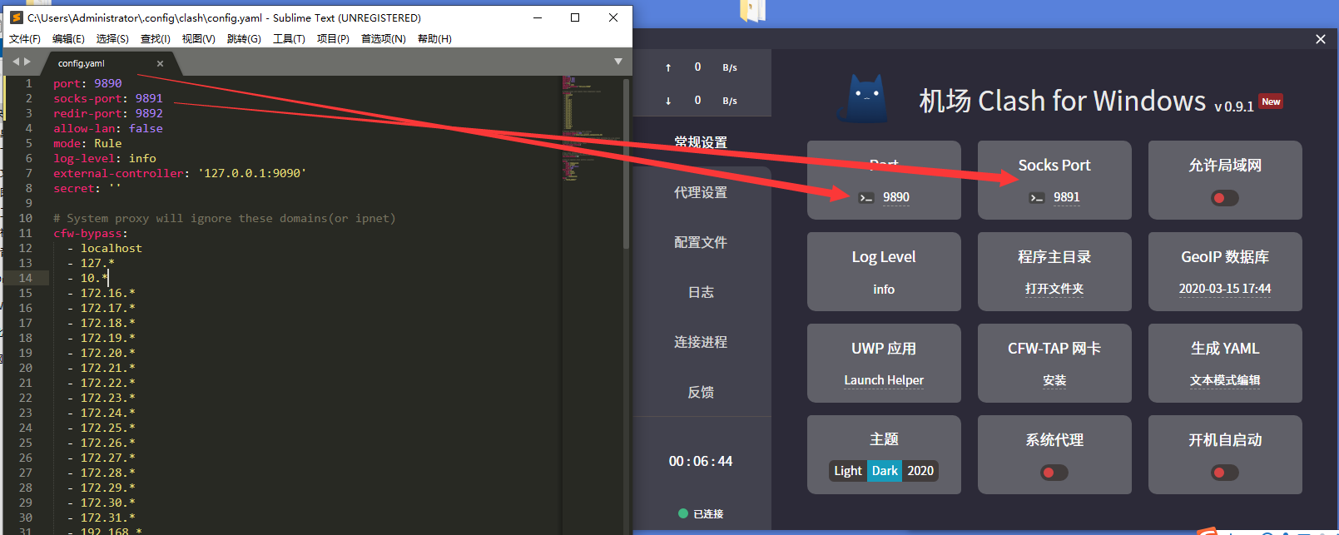Open the 视图(V) menu in Sublime Text
This screenshot has height=535, width=1339.
198,39
